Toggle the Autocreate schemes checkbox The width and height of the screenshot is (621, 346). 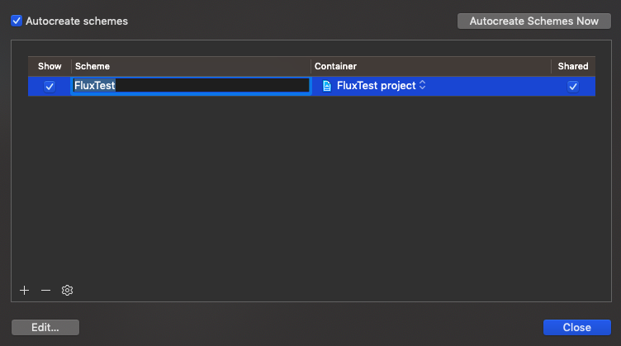pos(17,21)
